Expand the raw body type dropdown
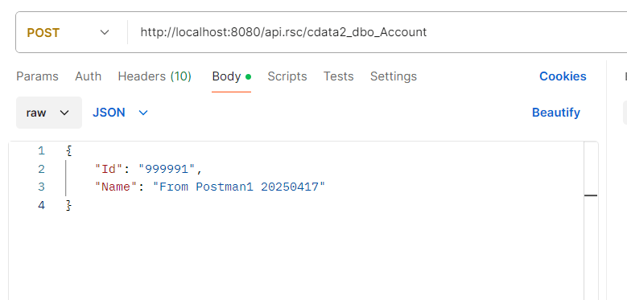This screenshot has height=300, width=627. click(49, 113)
